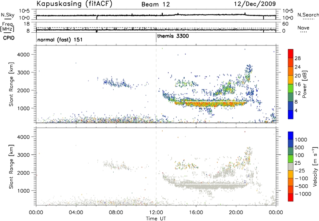Click "2000" tick on the velocity panel axis
The height and width of the screenshot is (221, 319).
(23, 173)
